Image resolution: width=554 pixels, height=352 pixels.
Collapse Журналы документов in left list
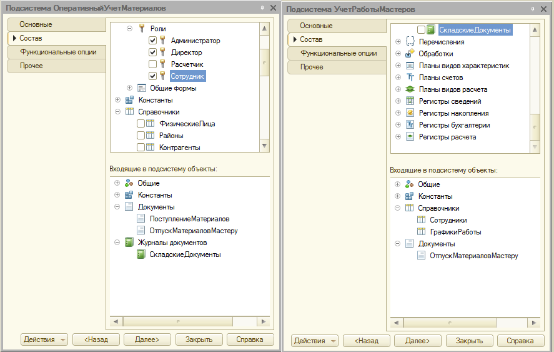tap(117, 243)
